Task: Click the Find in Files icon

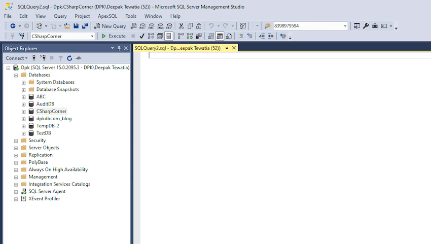Action: 267,26
